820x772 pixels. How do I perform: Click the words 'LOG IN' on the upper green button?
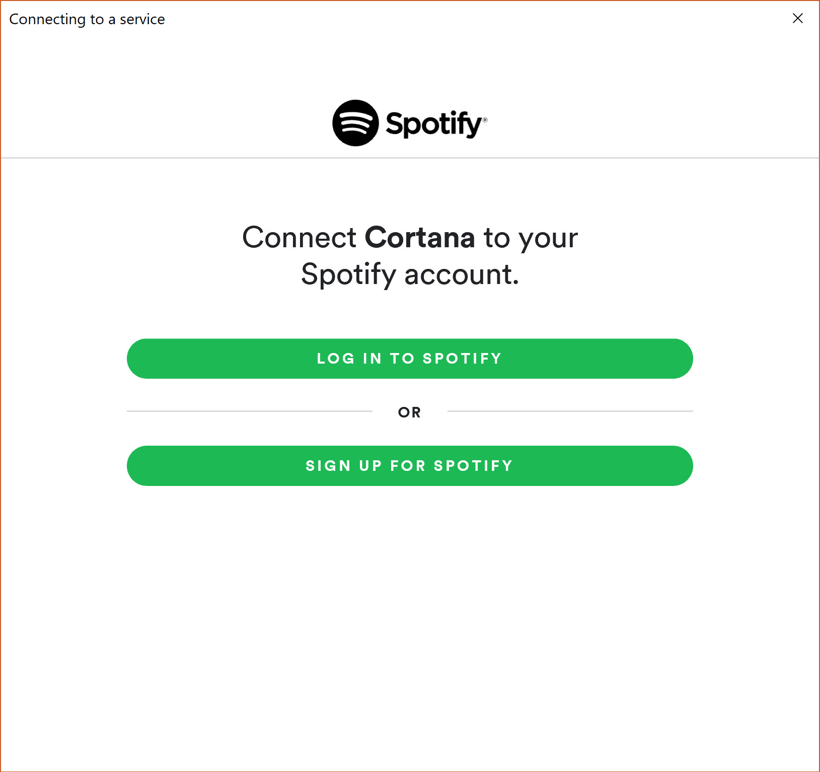coord(349,359)
